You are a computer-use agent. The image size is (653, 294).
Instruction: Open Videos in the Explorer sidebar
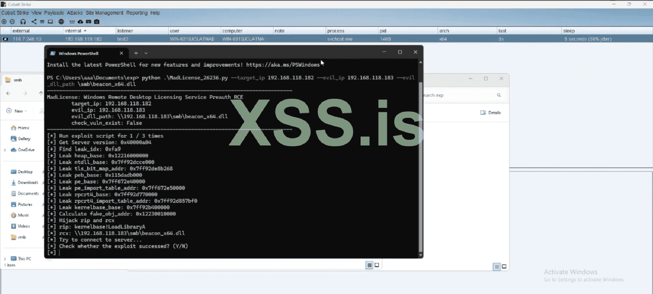click(x=21, y=226)
